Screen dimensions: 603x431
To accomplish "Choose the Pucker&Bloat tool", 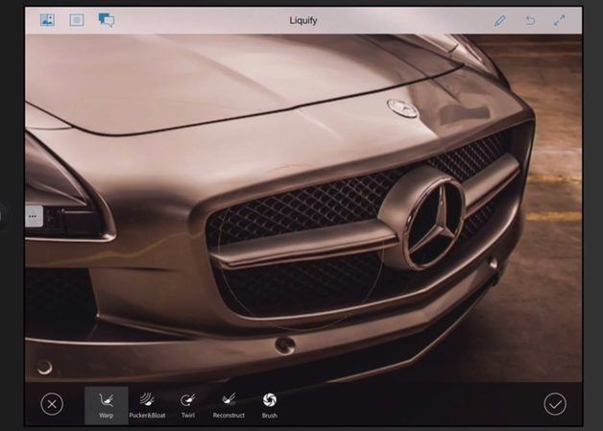I will coord(147,404).
